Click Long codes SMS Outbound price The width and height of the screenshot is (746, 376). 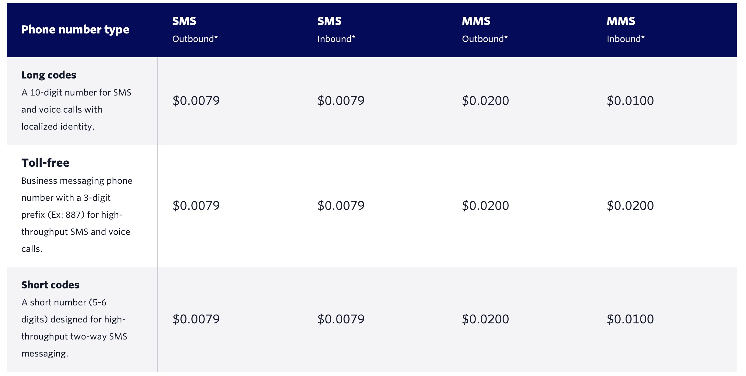(x=196, y=101)
